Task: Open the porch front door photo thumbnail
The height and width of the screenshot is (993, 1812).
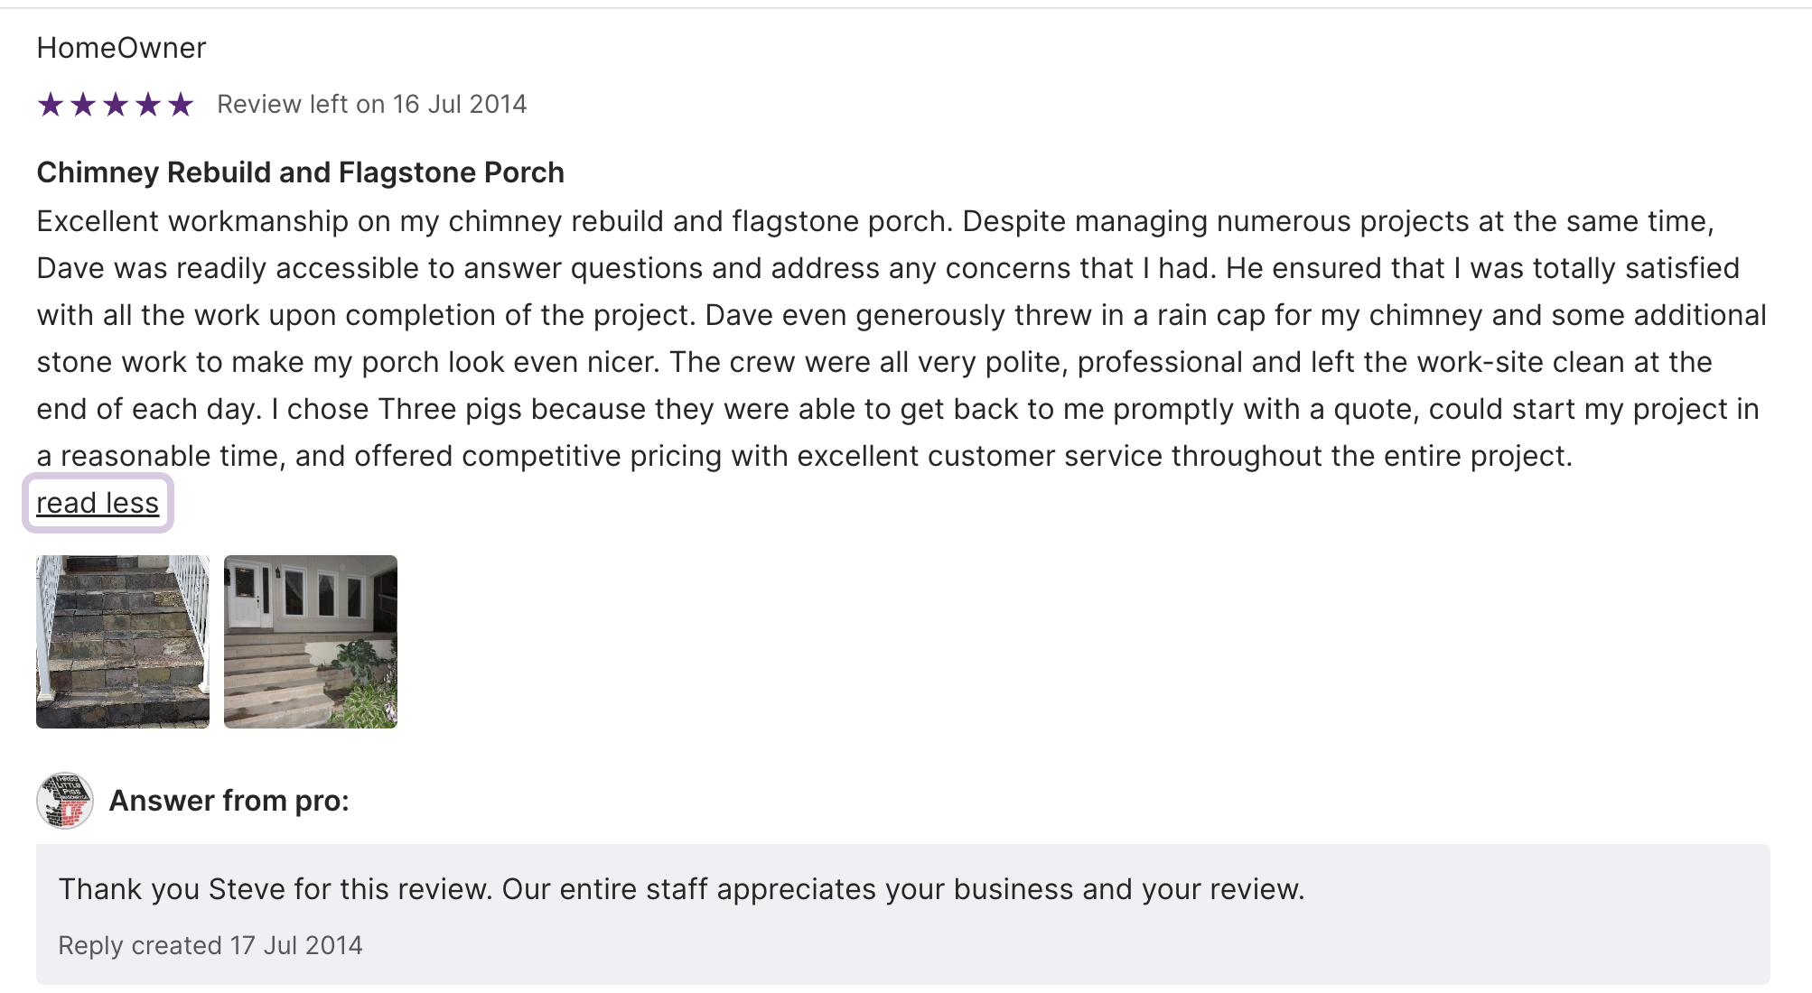Action: point(311,642)
